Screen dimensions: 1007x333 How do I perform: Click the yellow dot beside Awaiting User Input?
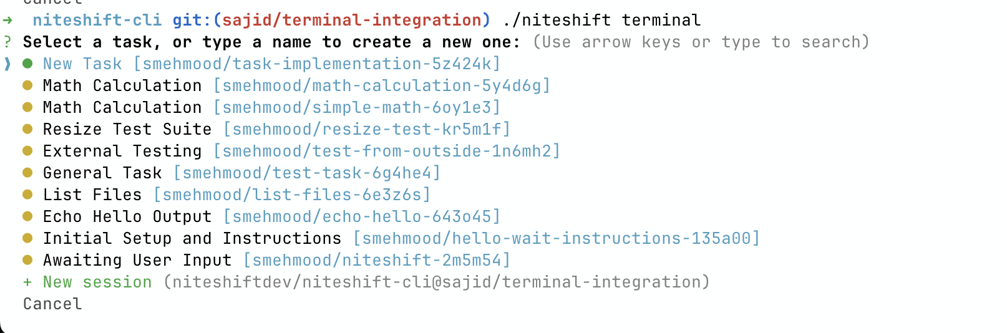(x=27, y=260)
